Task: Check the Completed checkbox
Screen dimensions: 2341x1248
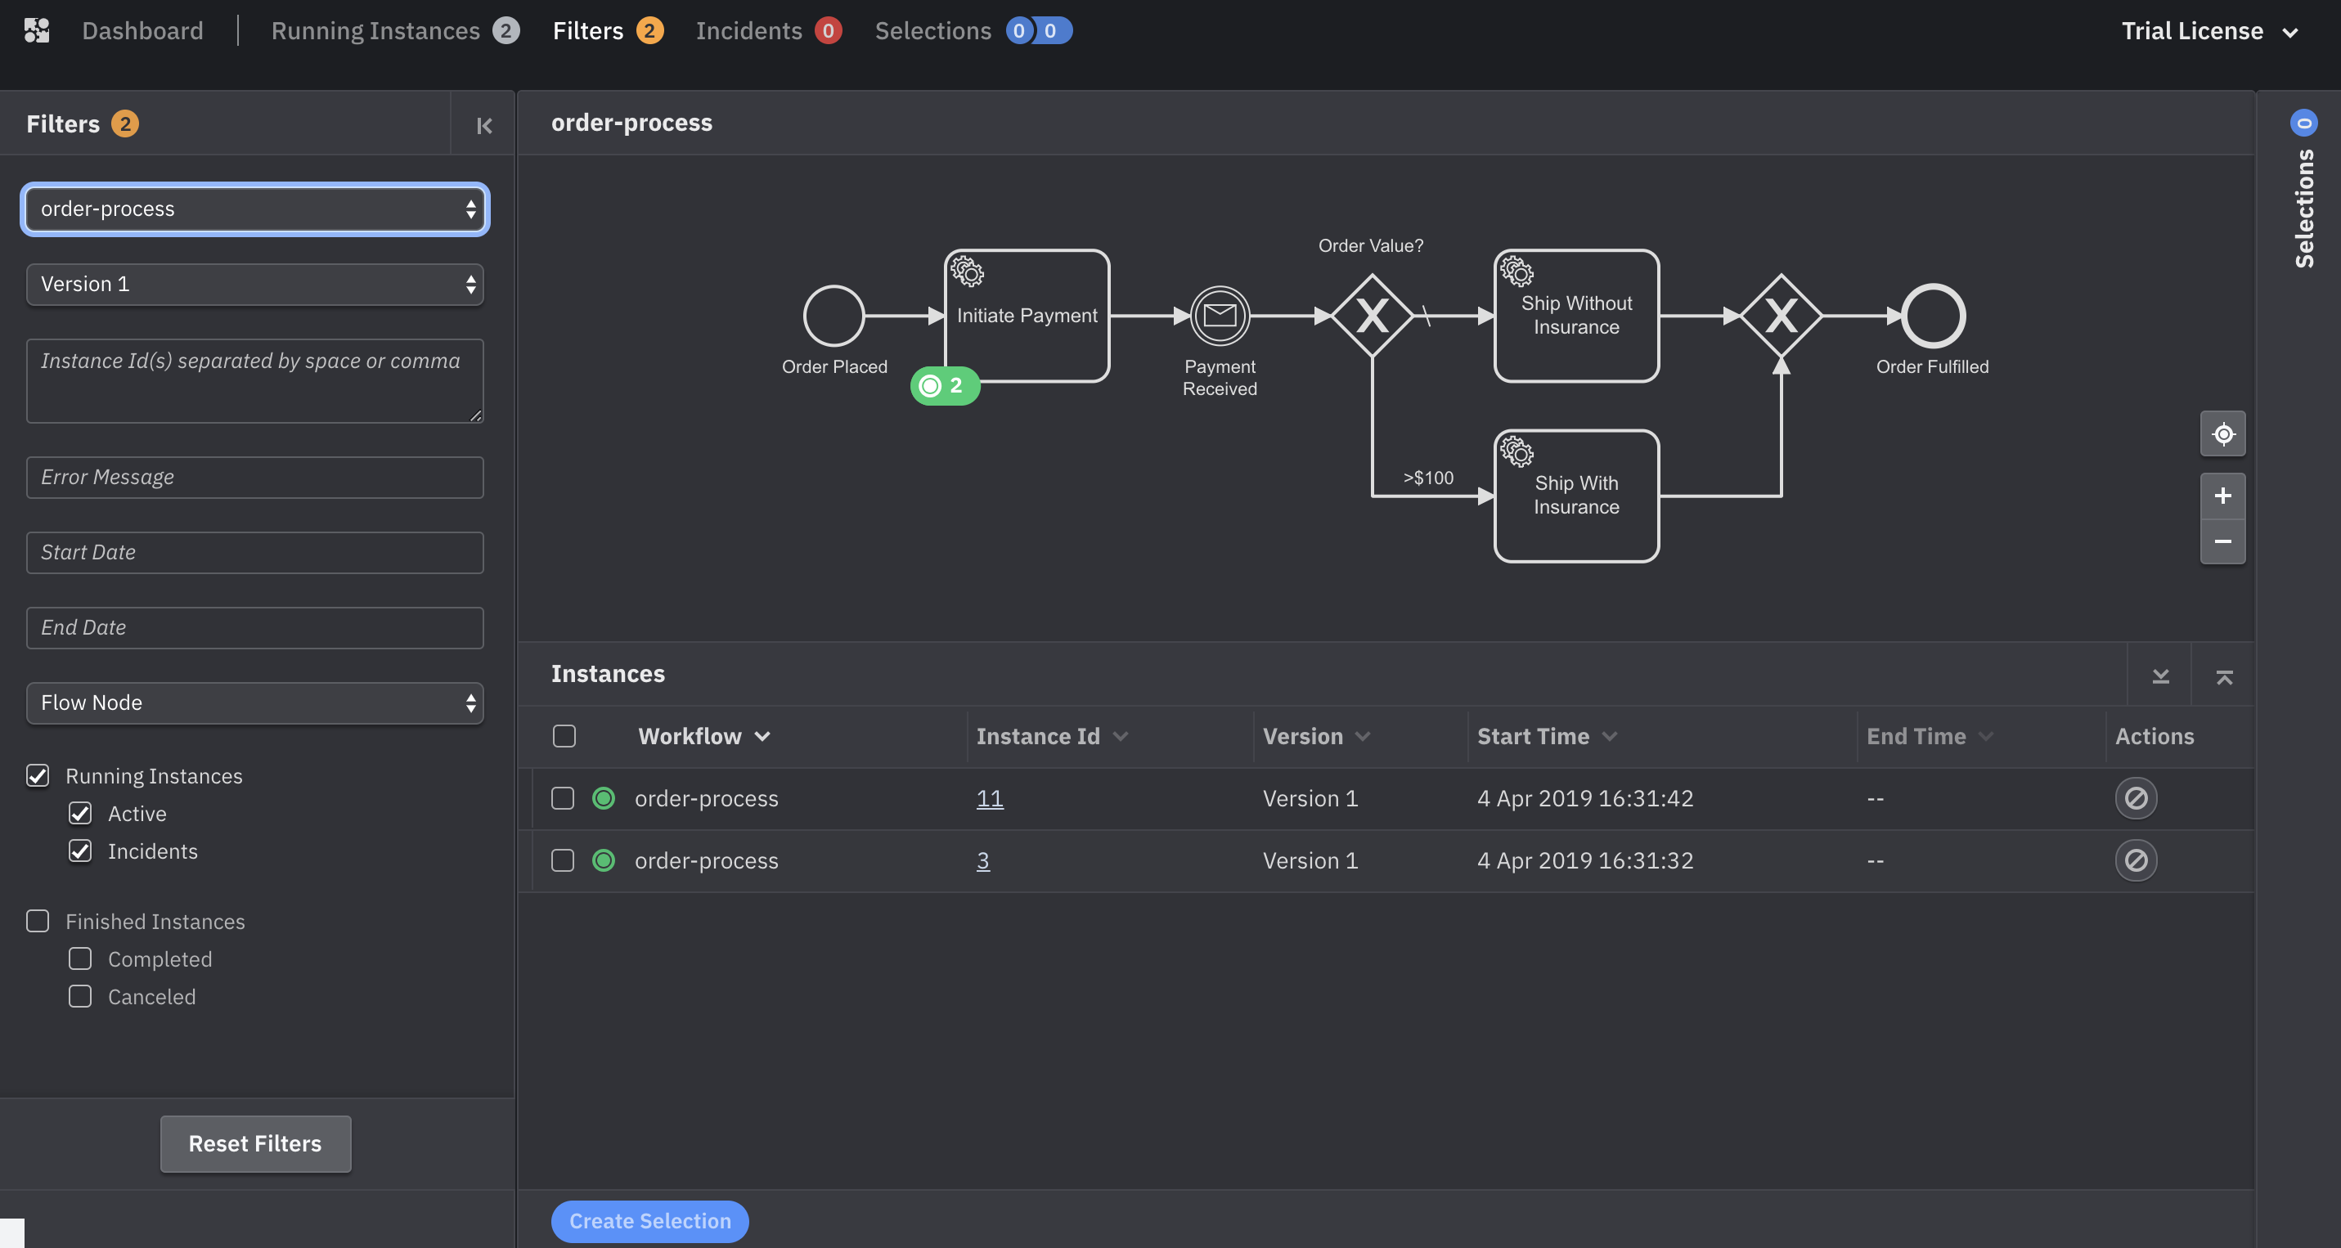Action: pos(80,958)
